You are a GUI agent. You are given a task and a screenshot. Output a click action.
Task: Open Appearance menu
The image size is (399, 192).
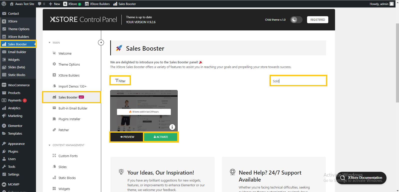[18, 144]
